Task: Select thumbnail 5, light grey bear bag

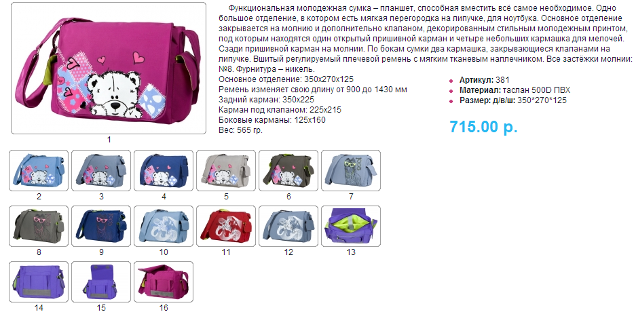Action: (x=226, y=171)
